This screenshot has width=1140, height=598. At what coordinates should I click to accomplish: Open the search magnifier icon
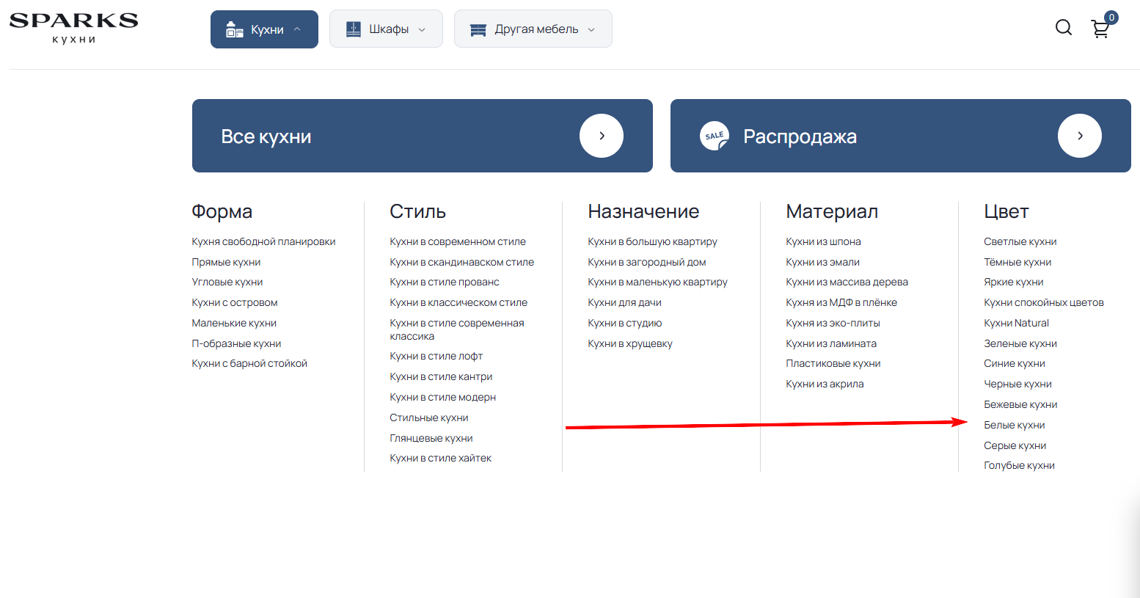coord(1063,27)
